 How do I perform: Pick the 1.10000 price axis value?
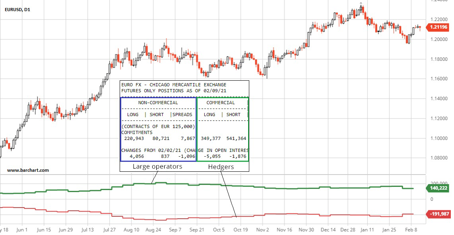tap(439, 138)
